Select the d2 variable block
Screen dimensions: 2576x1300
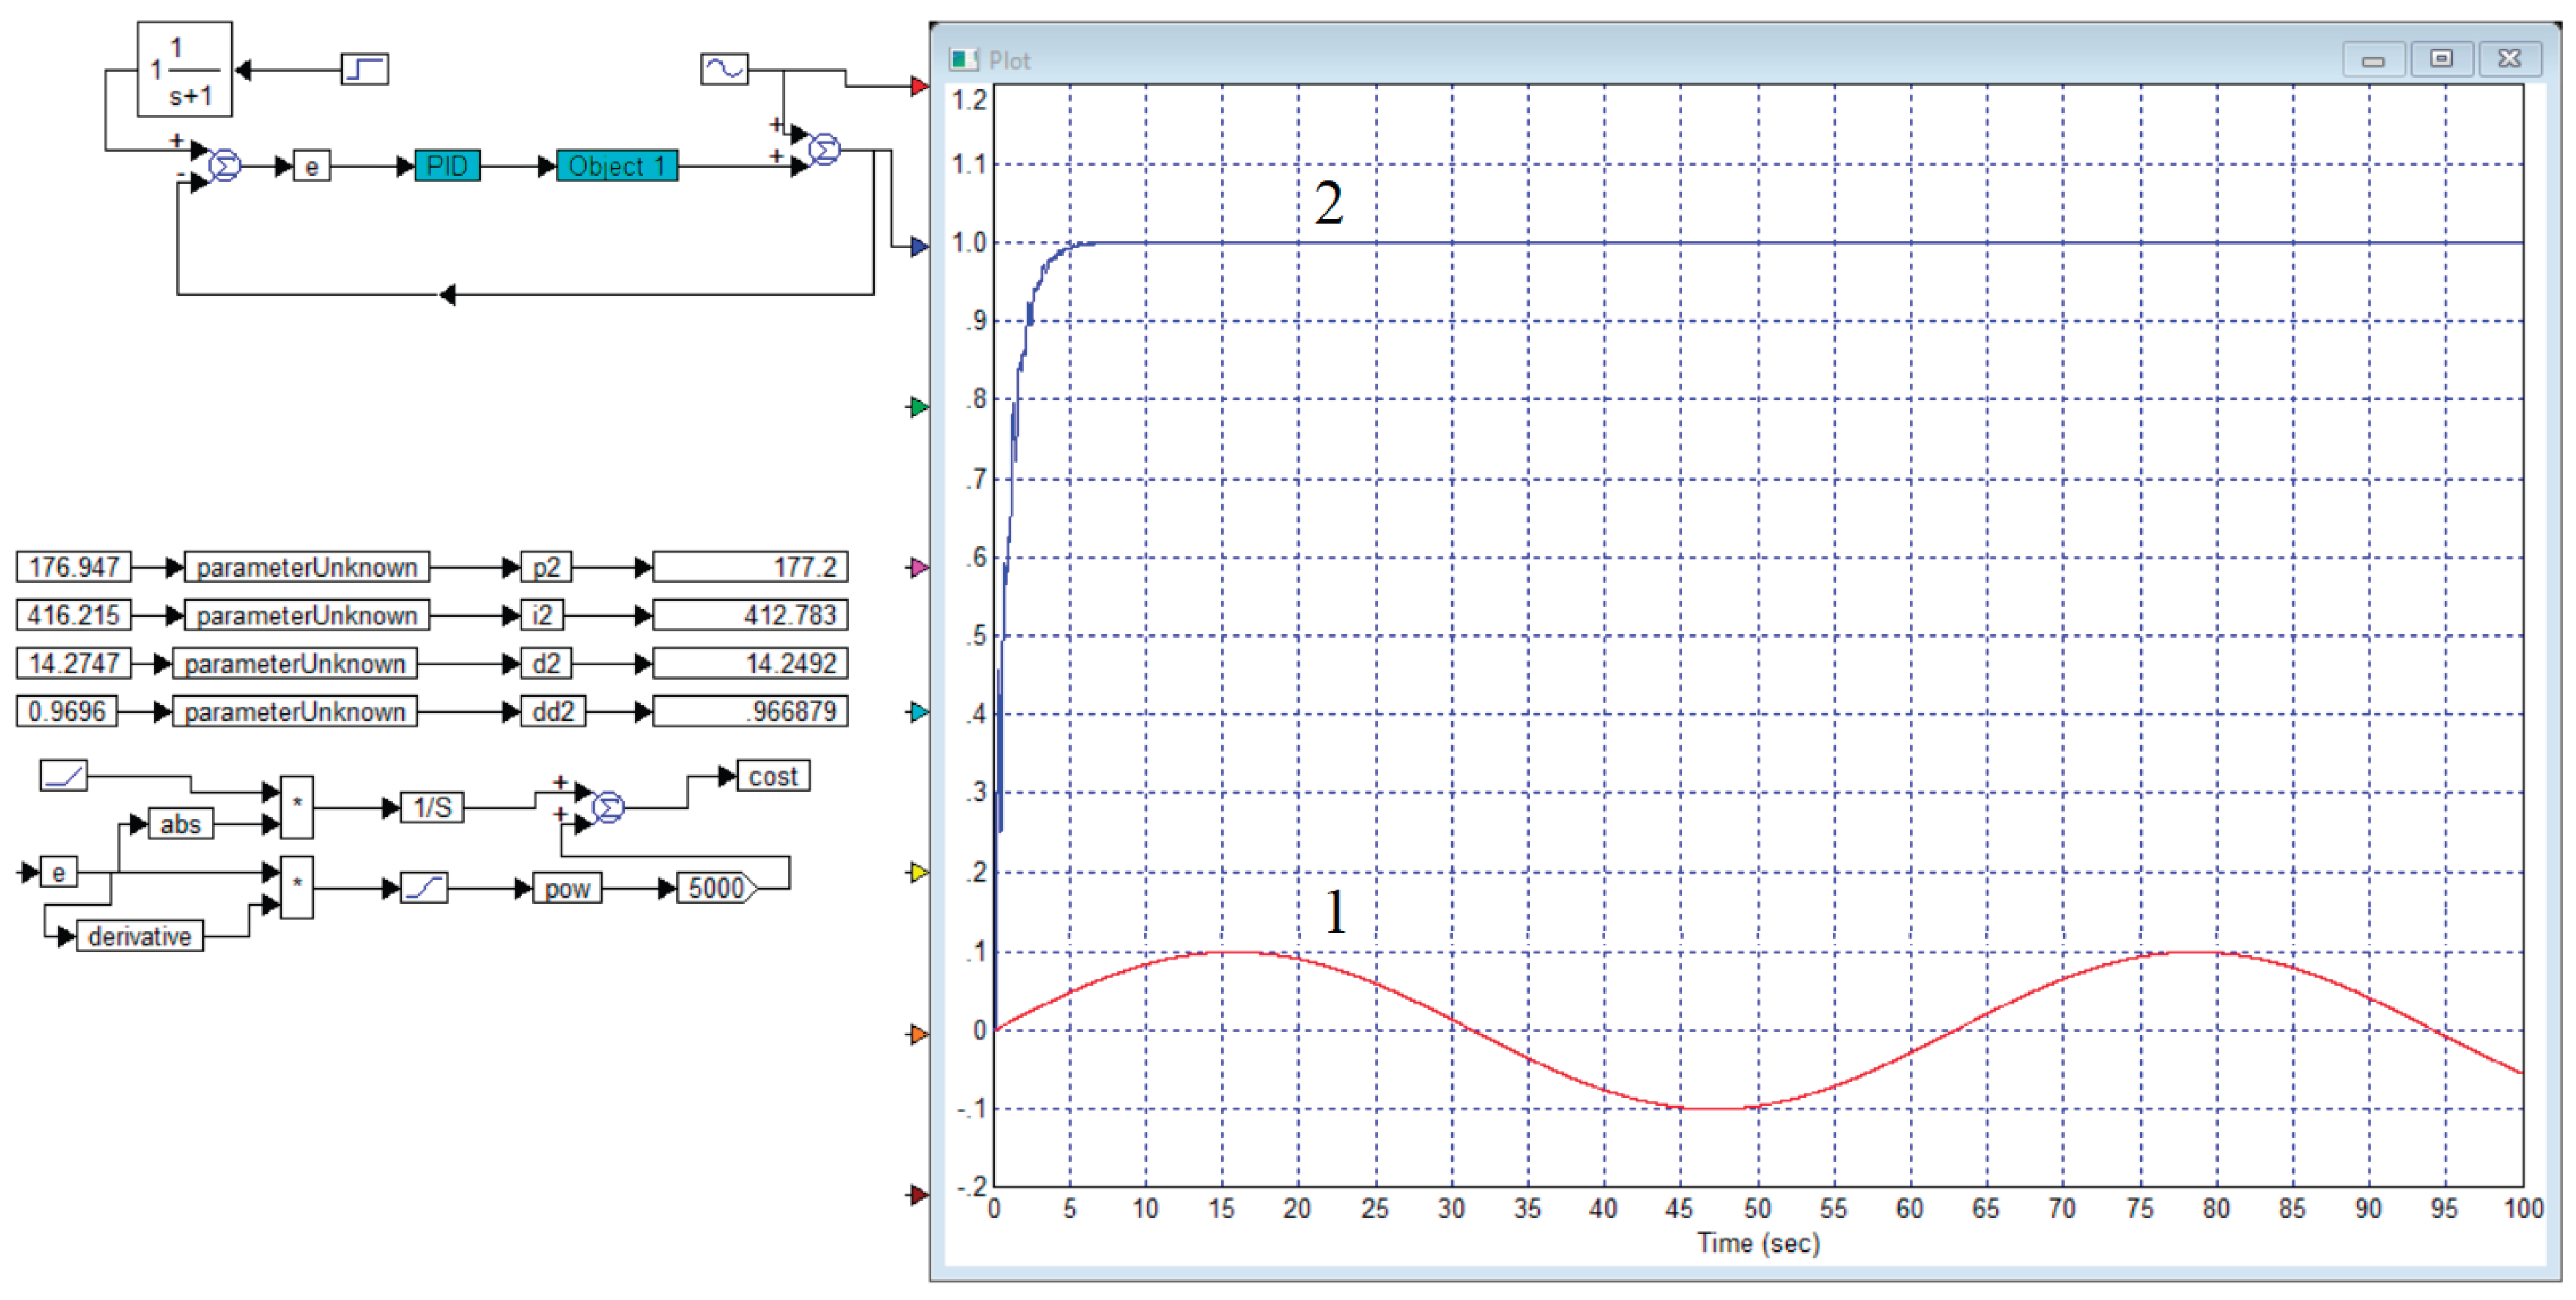coord(546,663)
